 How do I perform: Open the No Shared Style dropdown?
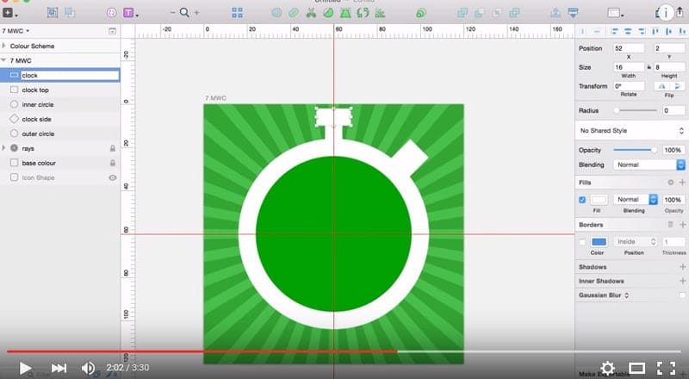click(x=630, y=131)
